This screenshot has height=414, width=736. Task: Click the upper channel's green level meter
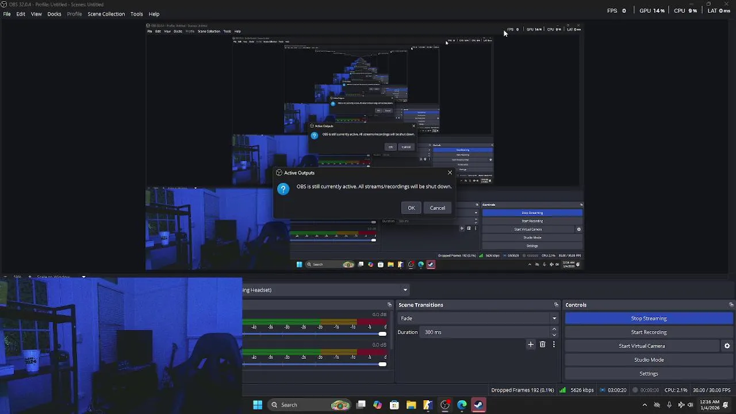tap(281, 321)
